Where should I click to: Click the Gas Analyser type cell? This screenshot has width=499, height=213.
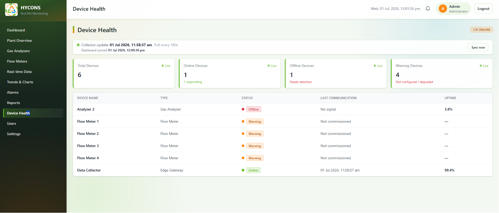[x=171, y=109]
